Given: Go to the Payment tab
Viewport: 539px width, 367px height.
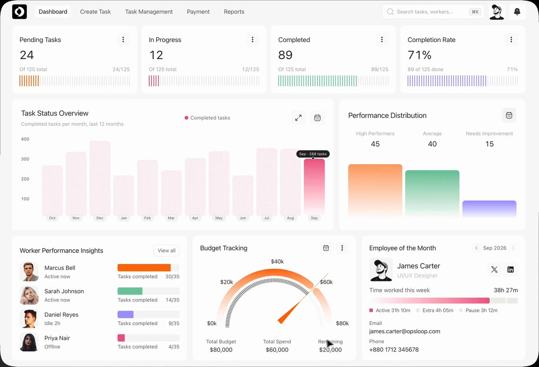Looking at the screenshot, I should pyautogui.click(x=198, y=12).
